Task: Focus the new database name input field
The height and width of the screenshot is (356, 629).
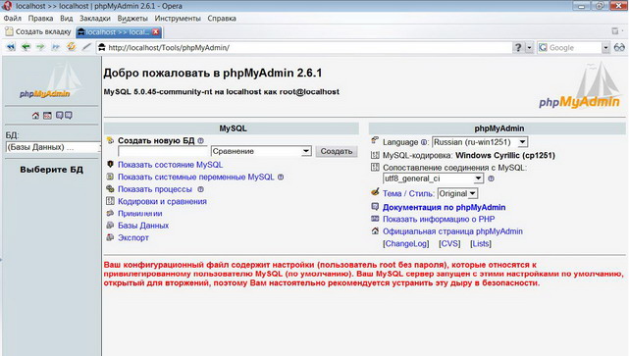Action: coord(163,152)
